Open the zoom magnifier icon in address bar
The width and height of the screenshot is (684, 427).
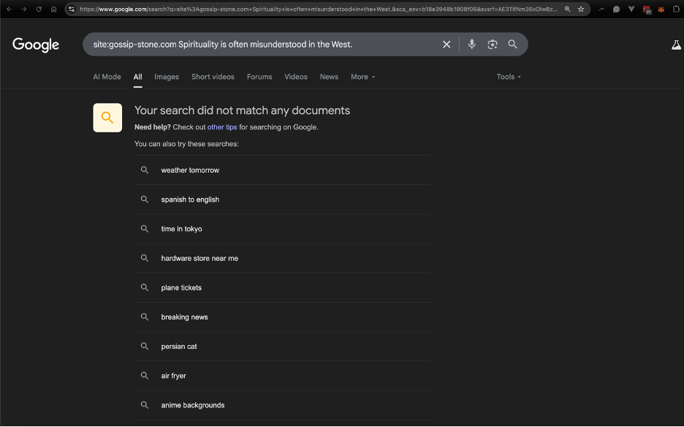[568, 10]
